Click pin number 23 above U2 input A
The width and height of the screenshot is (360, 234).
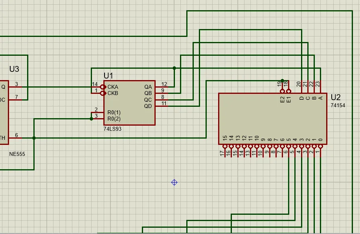coord(318,84)
